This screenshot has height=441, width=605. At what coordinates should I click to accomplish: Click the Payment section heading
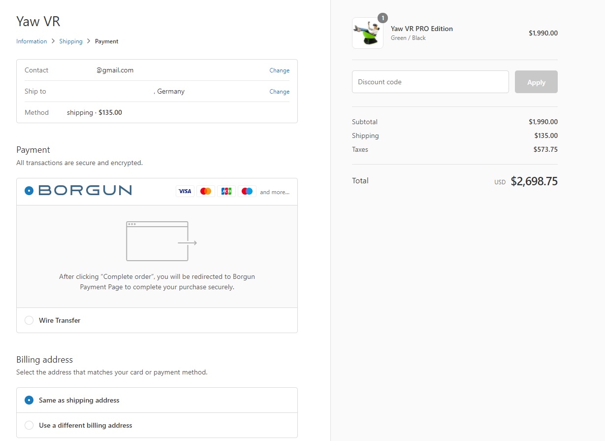33,150
